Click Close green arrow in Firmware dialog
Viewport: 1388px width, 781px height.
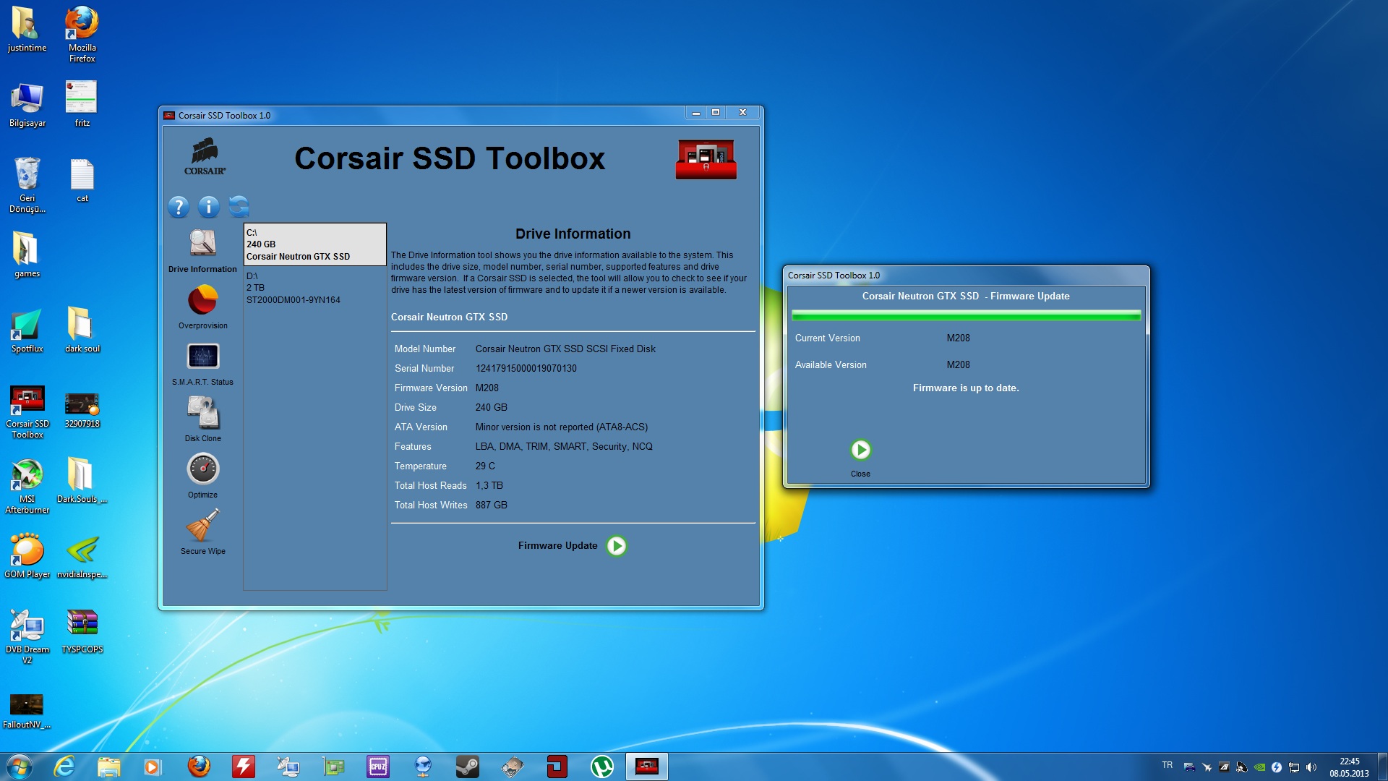coord(860,450)
